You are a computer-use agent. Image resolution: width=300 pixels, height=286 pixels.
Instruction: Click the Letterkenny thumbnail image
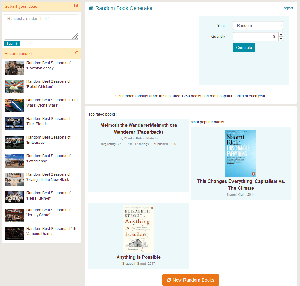[x=14, y=161]
